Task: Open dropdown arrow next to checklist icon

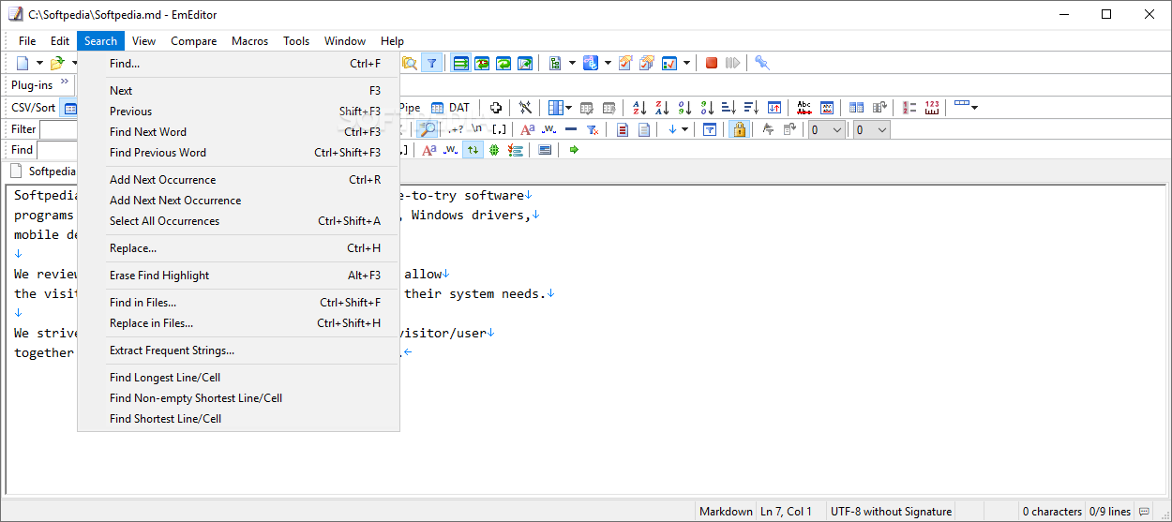Action: click(x=687, y=63)
